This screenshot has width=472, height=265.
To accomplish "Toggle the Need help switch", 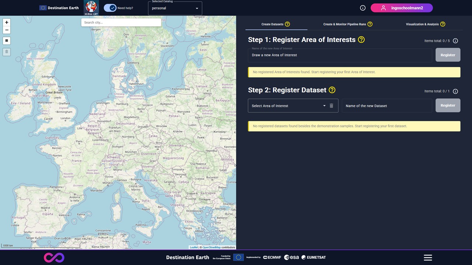I will pos(110,8).
